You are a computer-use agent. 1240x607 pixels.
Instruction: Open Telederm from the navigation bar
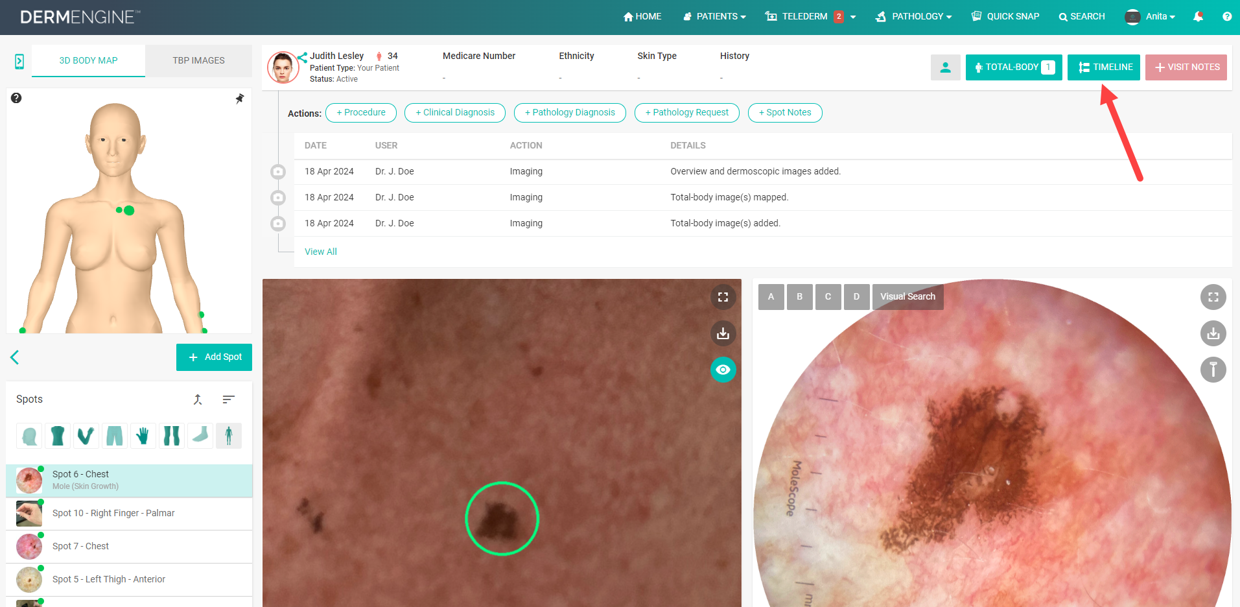click(x=797, y=17)
